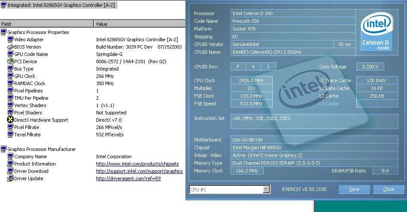The width and height of the screenshot is (407, 212).
Task: Select the 8086-2572 PCI device value
Action: 131,61
